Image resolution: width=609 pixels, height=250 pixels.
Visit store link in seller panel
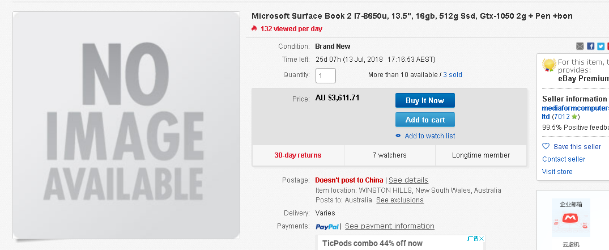pos(557,171)
